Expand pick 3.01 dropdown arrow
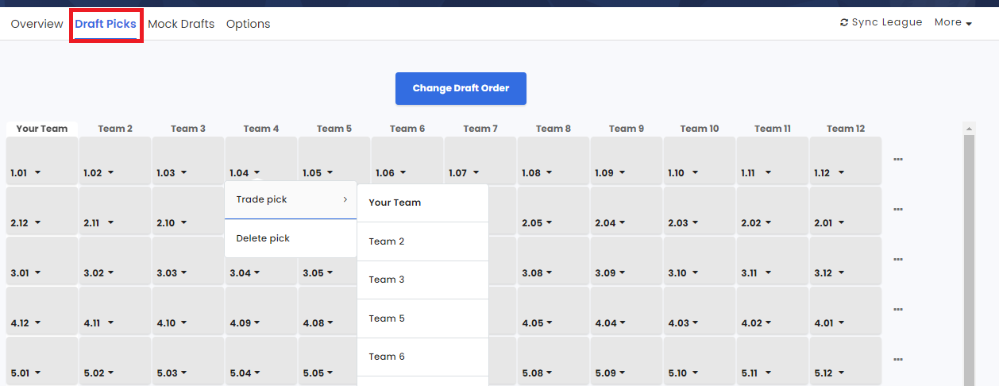The image size is (999, 386). click(37, 273)
